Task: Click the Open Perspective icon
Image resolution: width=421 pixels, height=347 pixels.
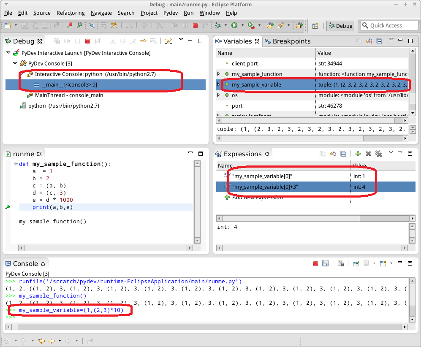Action: (x=315, y=26)
